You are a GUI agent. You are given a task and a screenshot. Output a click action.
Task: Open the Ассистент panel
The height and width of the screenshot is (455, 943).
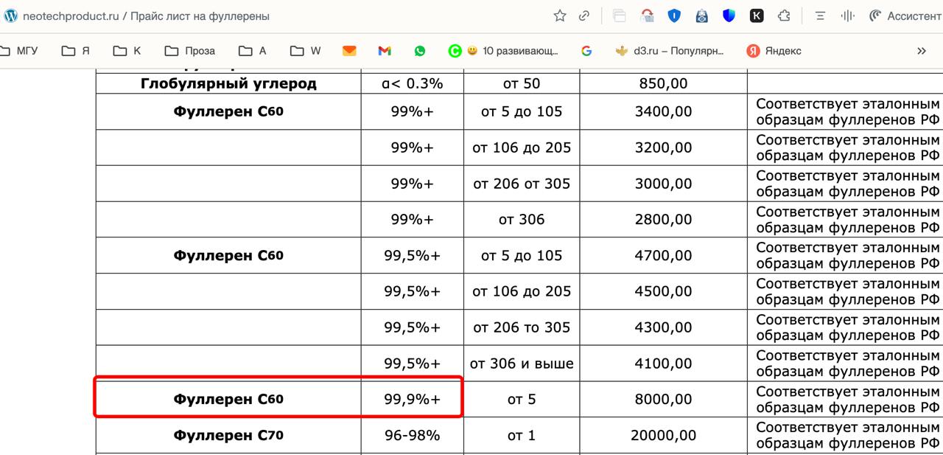click(905, 15)
